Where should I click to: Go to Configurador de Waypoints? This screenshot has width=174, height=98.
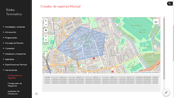click(x=15, y=85)
